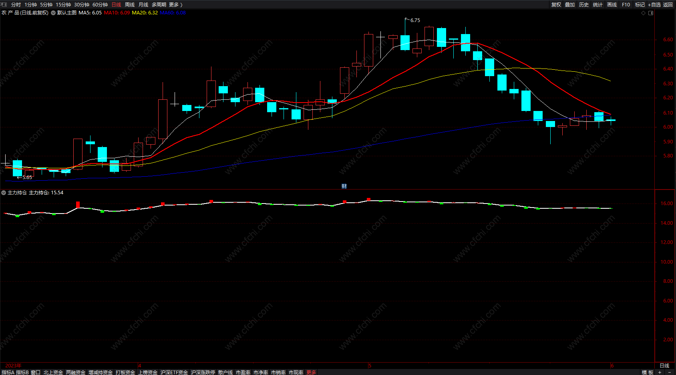Add stock with +自选 button
This screenshot has height=375, width=676.
click(654, 5)
